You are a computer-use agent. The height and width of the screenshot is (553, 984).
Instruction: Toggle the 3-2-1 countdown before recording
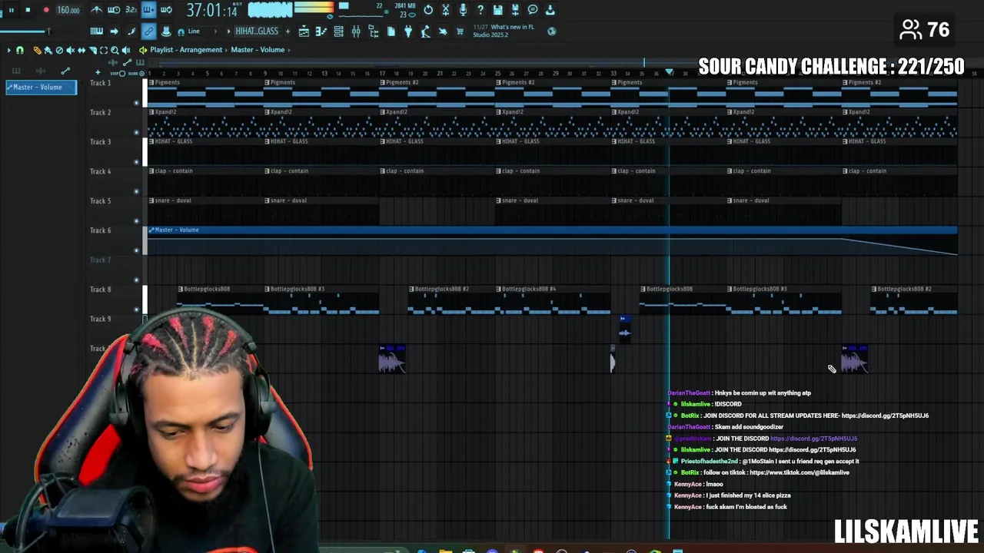point(131,10)
